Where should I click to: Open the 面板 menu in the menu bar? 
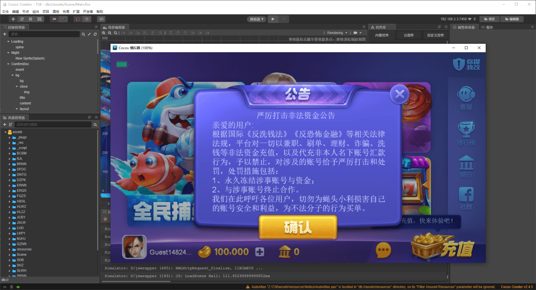(56, 11)
